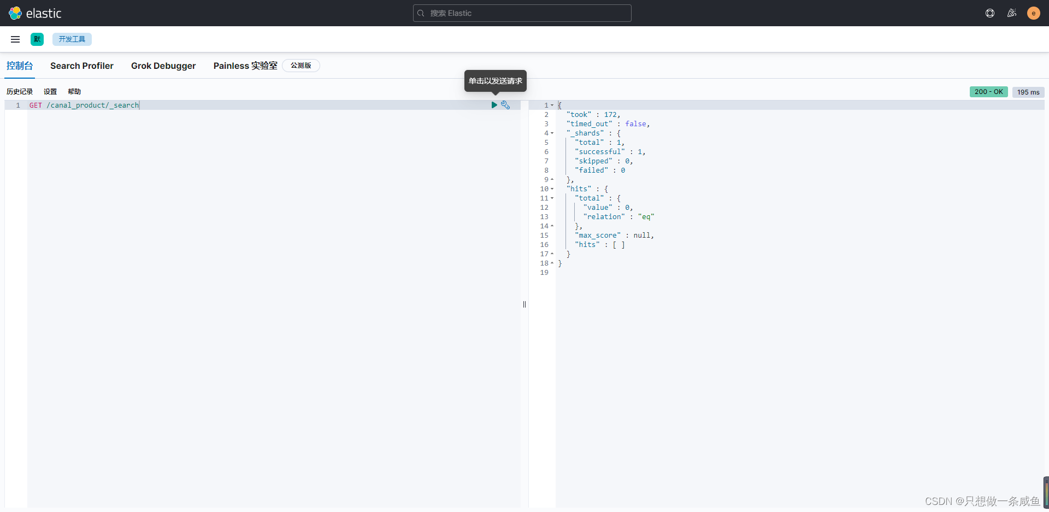Open the default space avatar icon
The image size is (1049, 512).
tap(37, 39)
